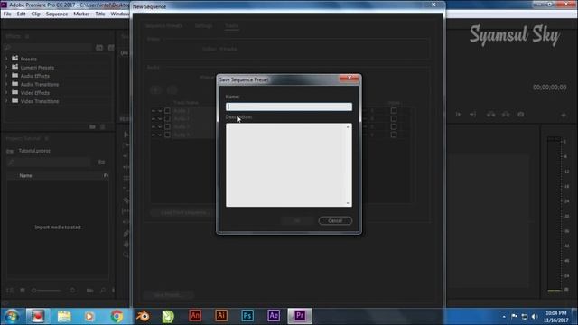578x325 pixels.
Task: Click the Go to In point icon
Action: click(459, 115)
